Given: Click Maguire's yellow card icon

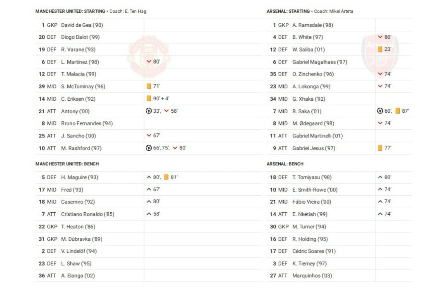Looking at the screenshot, I should [x=166, y=177].
